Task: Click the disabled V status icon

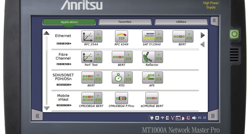Action: [173, 118]
